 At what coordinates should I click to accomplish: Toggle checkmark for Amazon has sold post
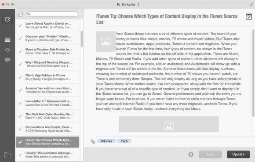pyautogui.click(x=20, y=90)
